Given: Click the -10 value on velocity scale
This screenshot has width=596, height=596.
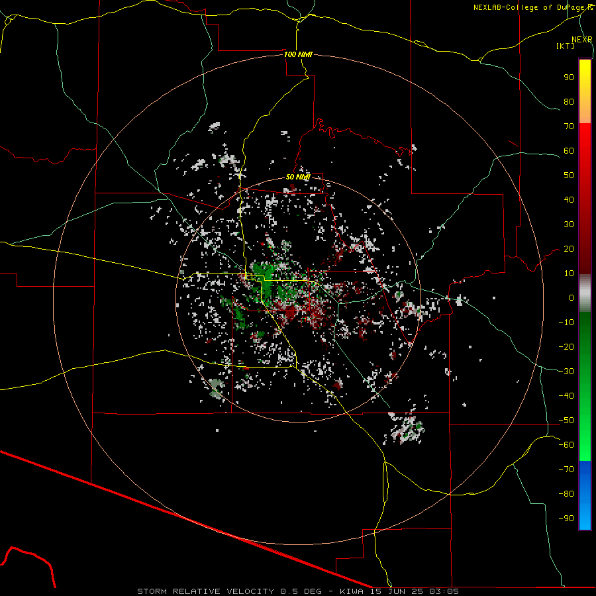Looking at the screenshot, I should (x=566, y=323).
